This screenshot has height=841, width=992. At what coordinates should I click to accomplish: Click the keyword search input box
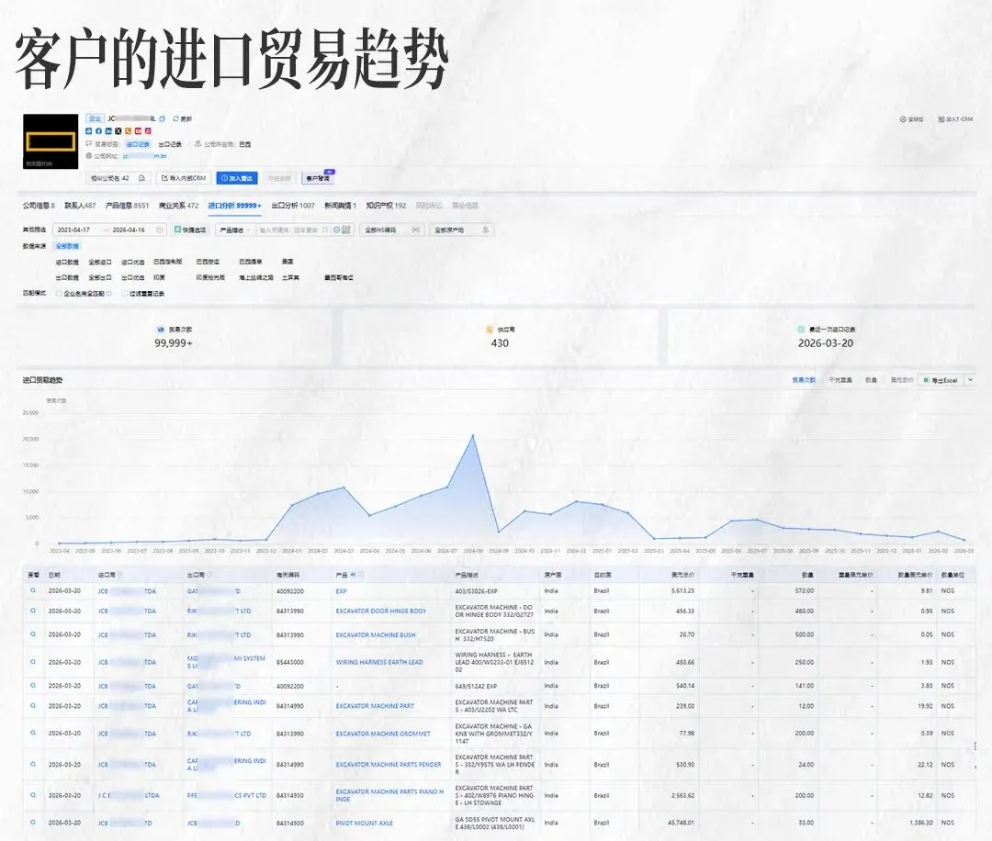tap(287, 230)
